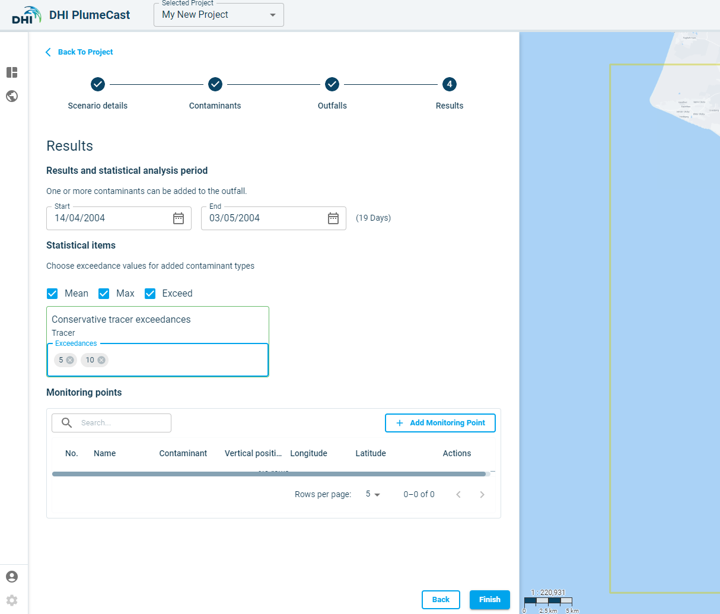
Task: Open the user account icon
Action: click(x=12, y=577)
